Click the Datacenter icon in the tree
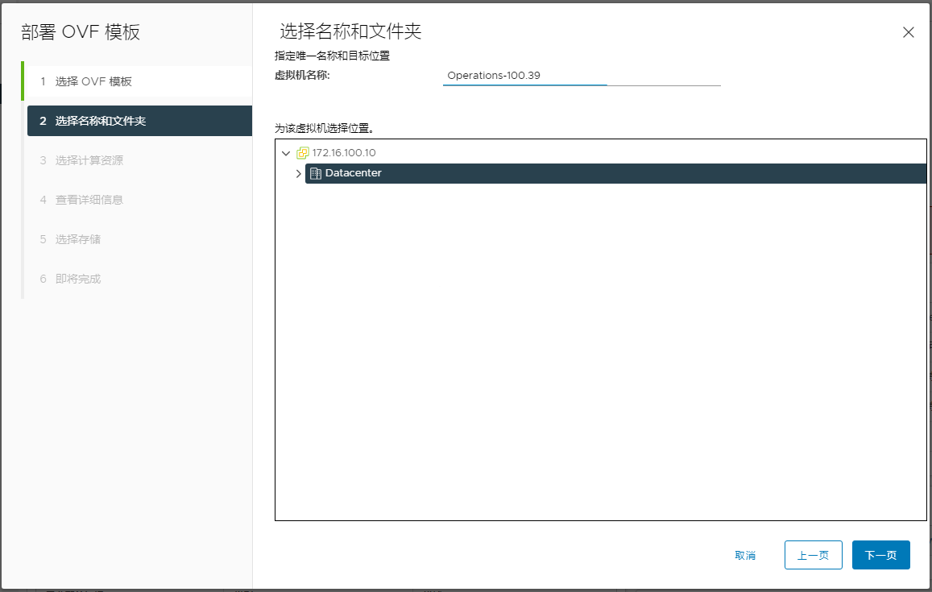This screenshot has height=592, width=932. pos(316,173)
